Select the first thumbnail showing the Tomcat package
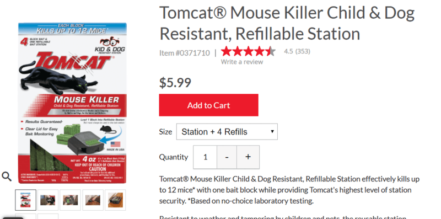Screen dimensions: 441x219 [x=25, y=200]
